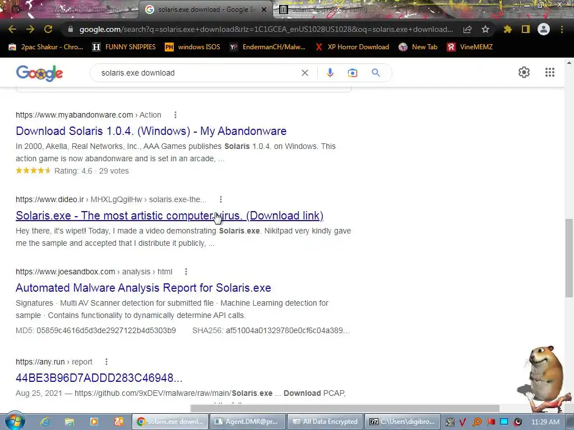
Task: Click the share page icon in the address bar
Action: (467, 29)
